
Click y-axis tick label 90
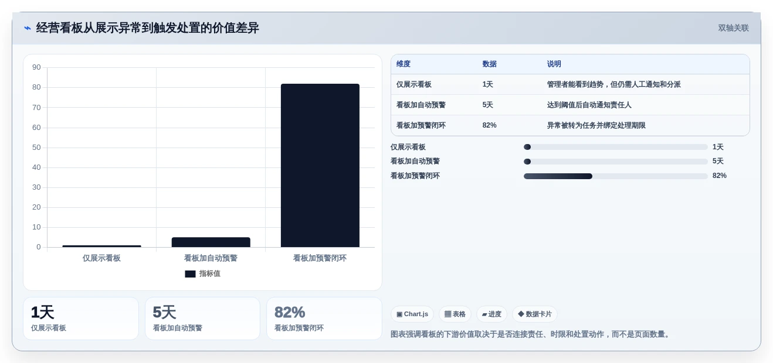tap(36, 67)
